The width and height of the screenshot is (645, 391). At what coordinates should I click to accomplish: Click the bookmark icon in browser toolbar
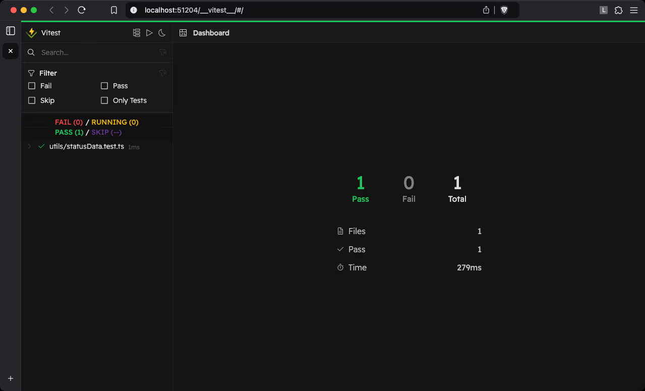[x=114, y=10]
